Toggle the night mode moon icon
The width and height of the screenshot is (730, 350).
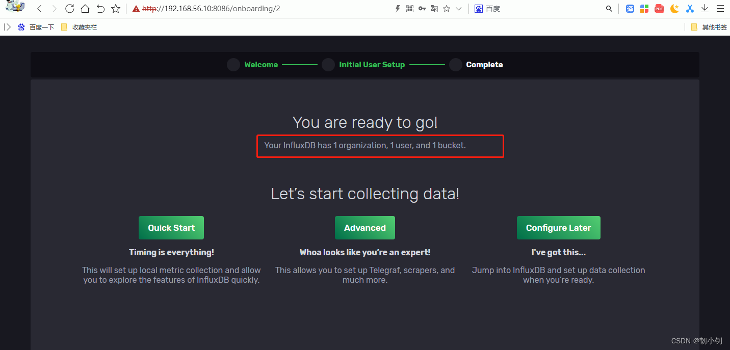coord(674,9)
